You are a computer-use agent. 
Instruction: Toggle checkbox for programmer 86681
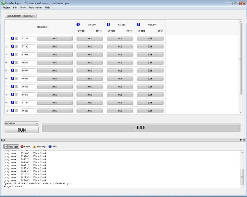(x=17, y=62)
